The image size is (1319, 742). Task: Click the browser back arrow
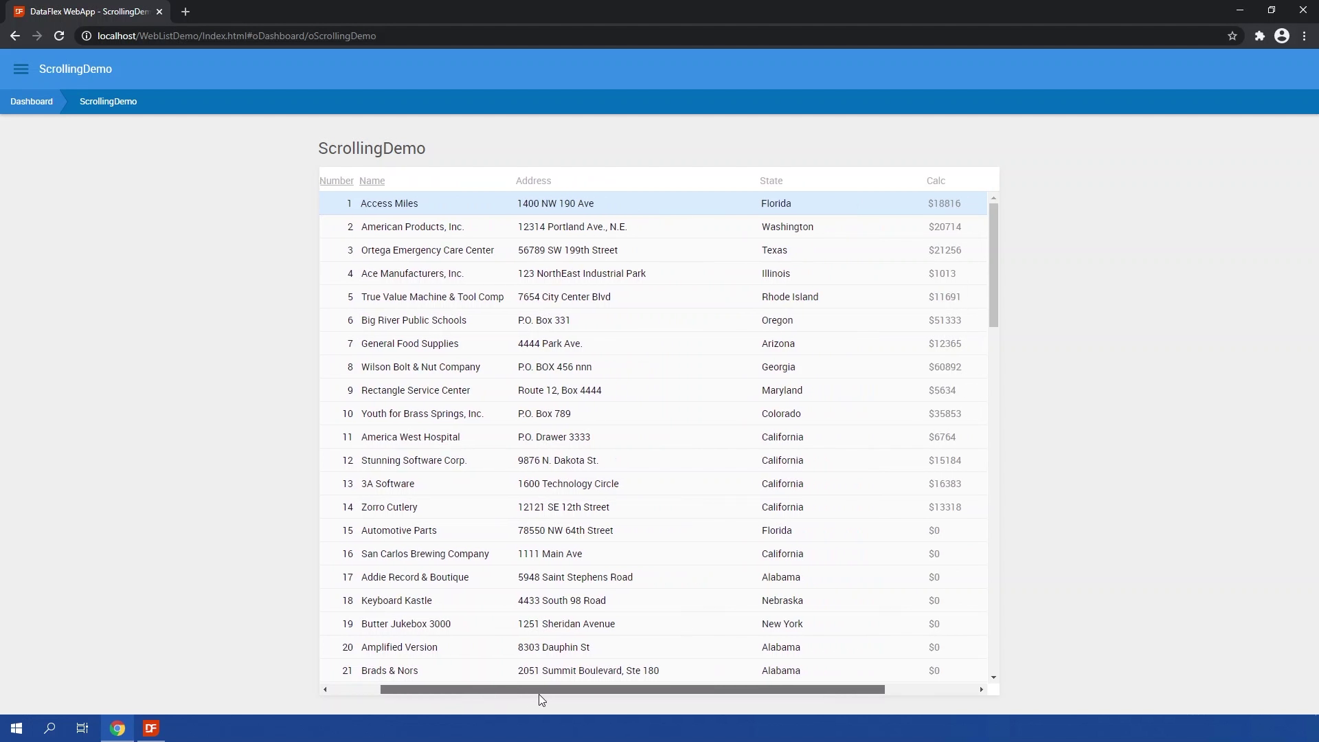click(15, 36)
